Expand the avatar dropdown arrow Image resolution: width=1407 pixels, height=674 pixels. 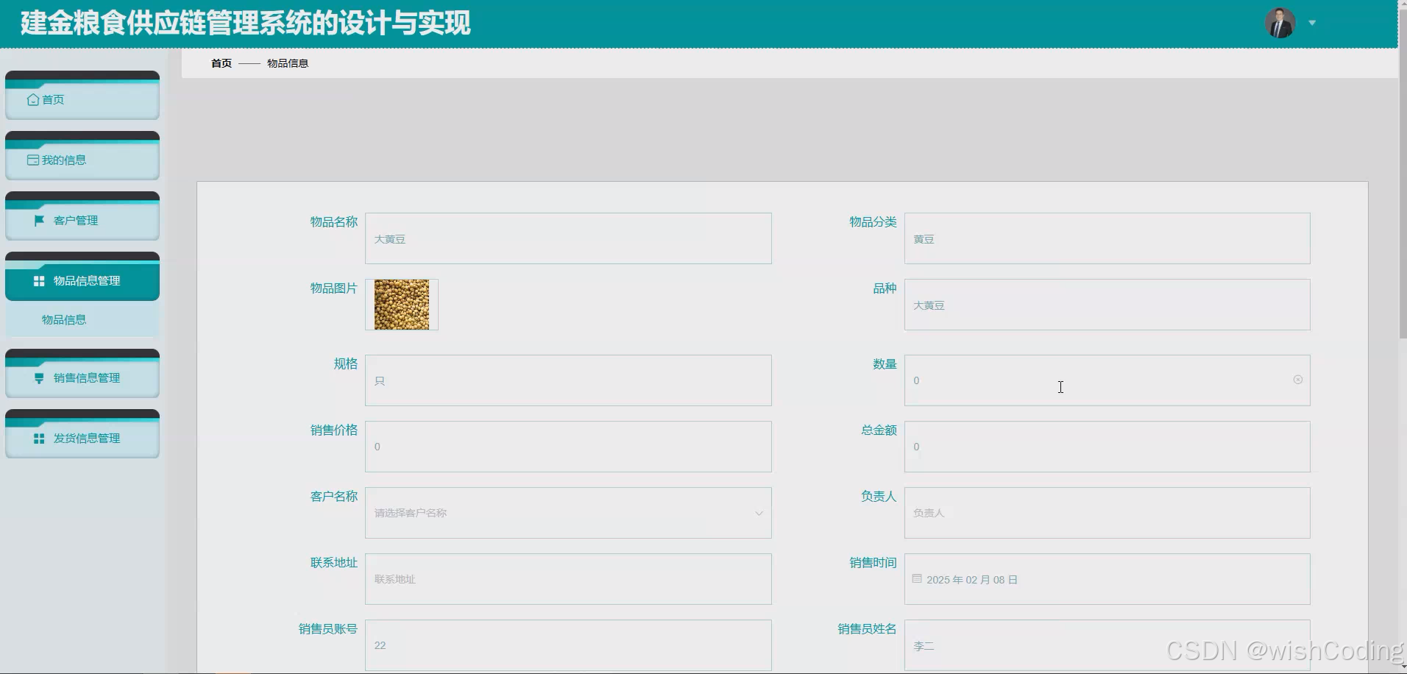pyautogui.click(x=1312, y=23)
